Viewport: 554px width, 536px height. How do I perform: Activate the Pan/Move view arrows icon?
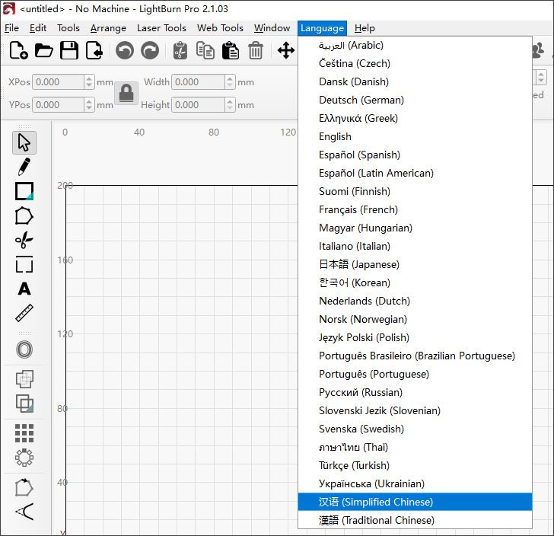tap(286, 50)
